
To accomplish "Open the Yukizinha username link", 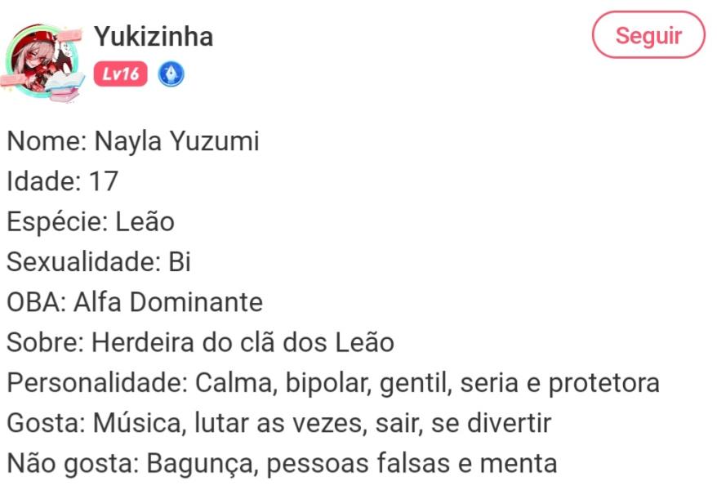I will [154, 37].
